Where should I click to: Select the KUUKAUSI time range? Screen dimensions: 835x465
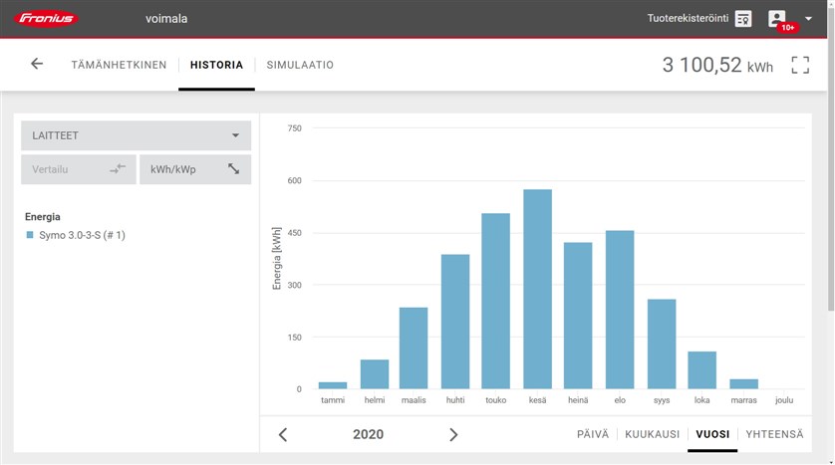(652, 434)
